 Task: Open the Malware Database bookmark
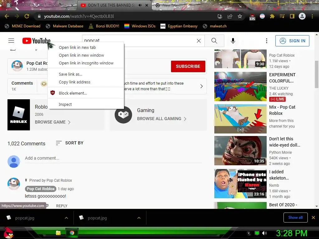tap(65, 26)
